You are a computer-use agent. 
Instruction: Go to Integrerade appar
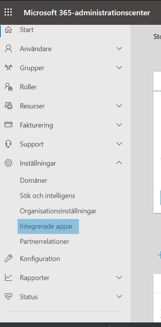[x=48, y=226]
